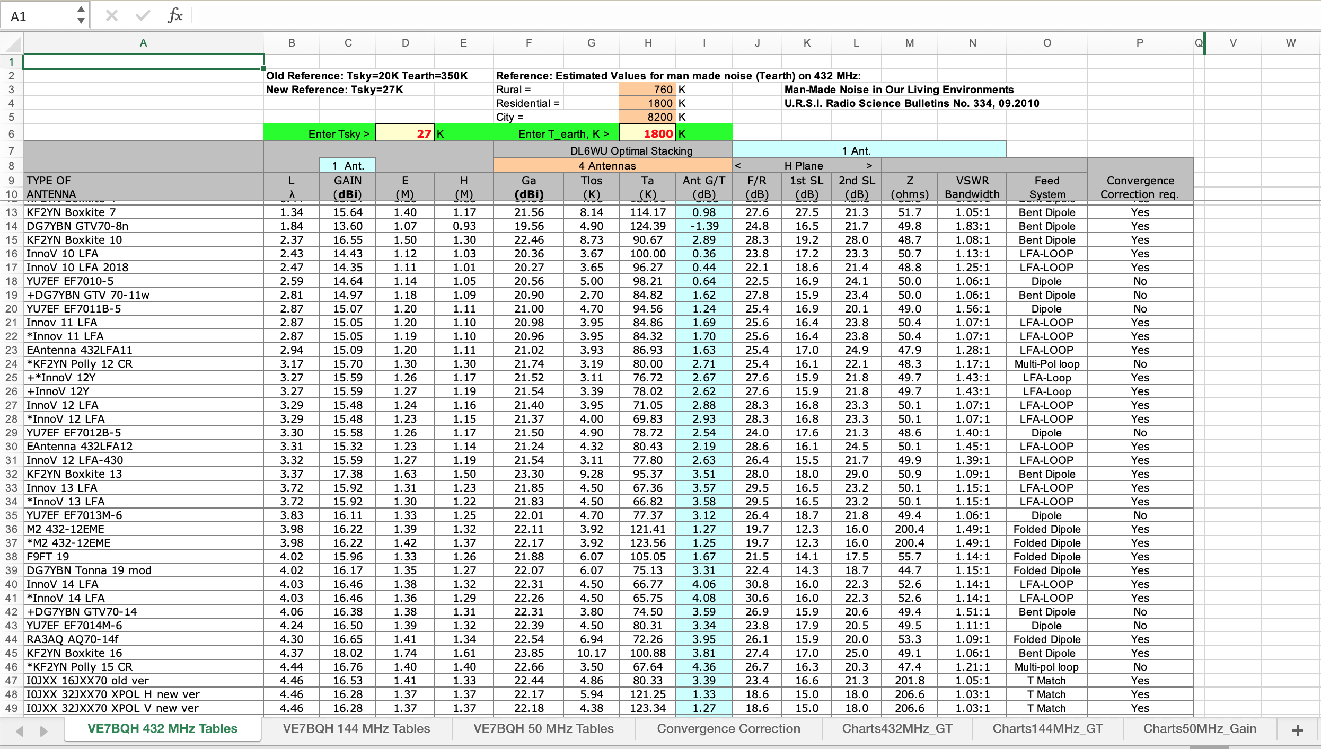
Task: Open the Charts432MHz_GT sheet tab
Action: [x=897, y=729]
